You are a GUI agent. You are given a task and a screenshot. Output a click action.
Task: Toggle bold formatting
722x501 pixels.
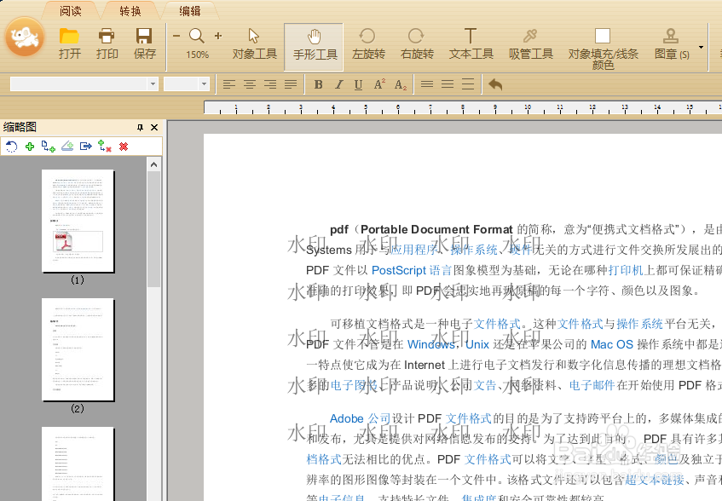(318, 84)
